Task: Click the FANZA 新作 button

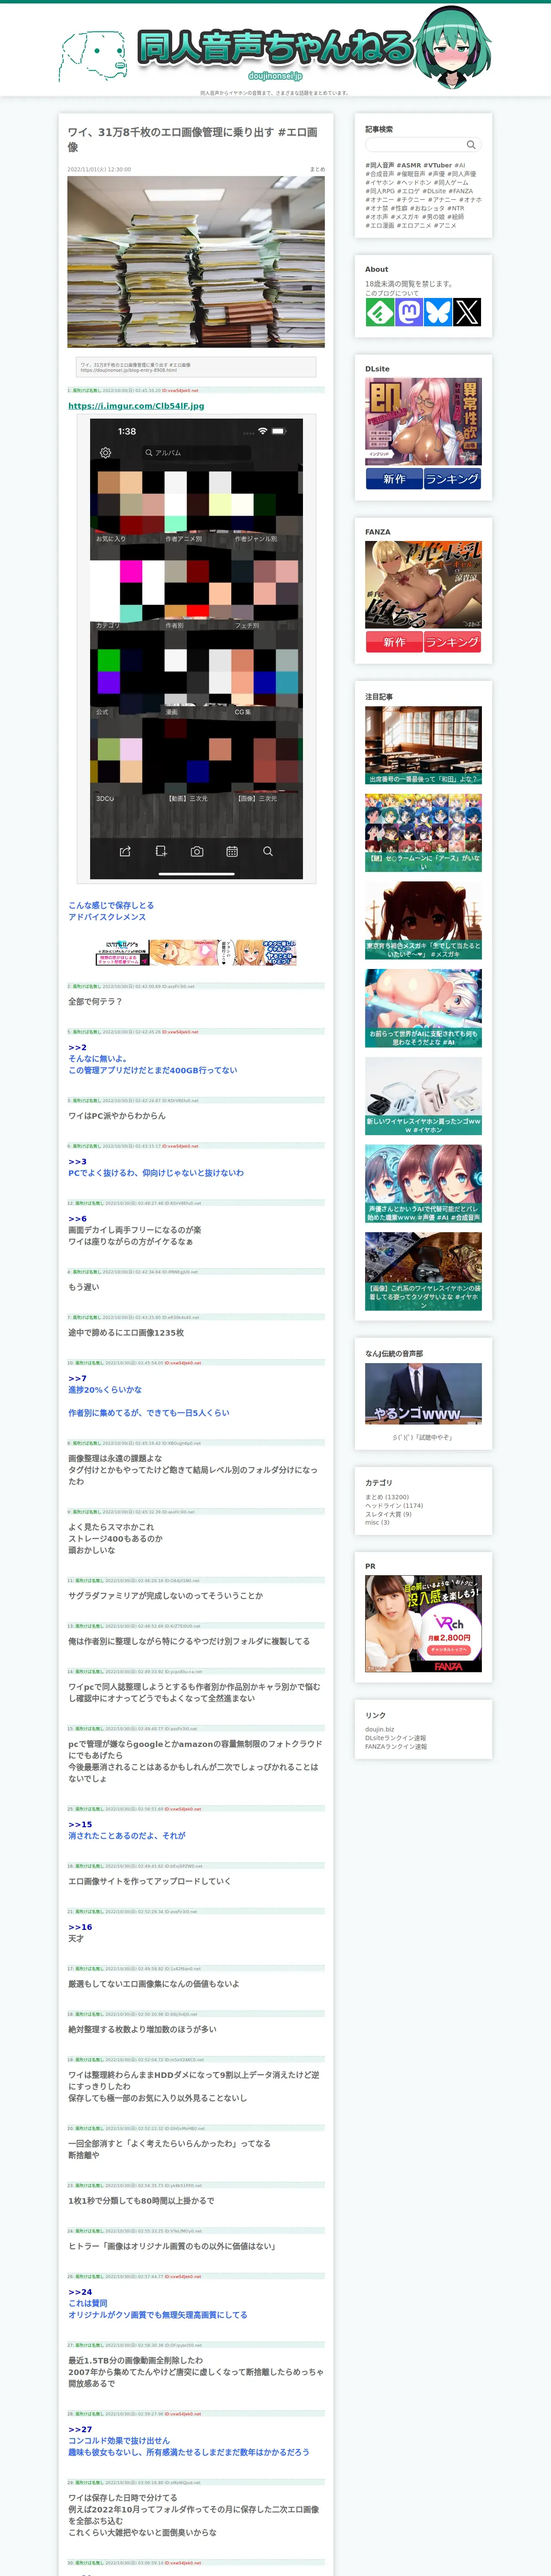Action: (394, 642)
